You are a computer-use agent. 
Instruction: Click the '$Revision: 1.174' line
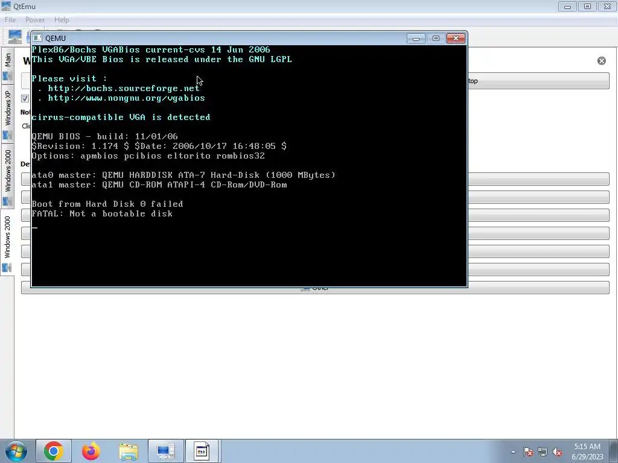159,146
